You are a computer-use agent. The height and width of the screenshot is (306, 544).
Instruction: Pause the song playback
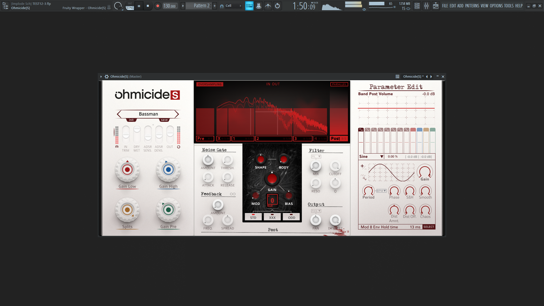point(139,6)
